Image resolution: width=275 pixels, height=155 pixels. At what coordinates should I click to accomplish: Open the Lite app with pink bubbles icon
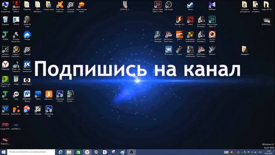[27, 110]
